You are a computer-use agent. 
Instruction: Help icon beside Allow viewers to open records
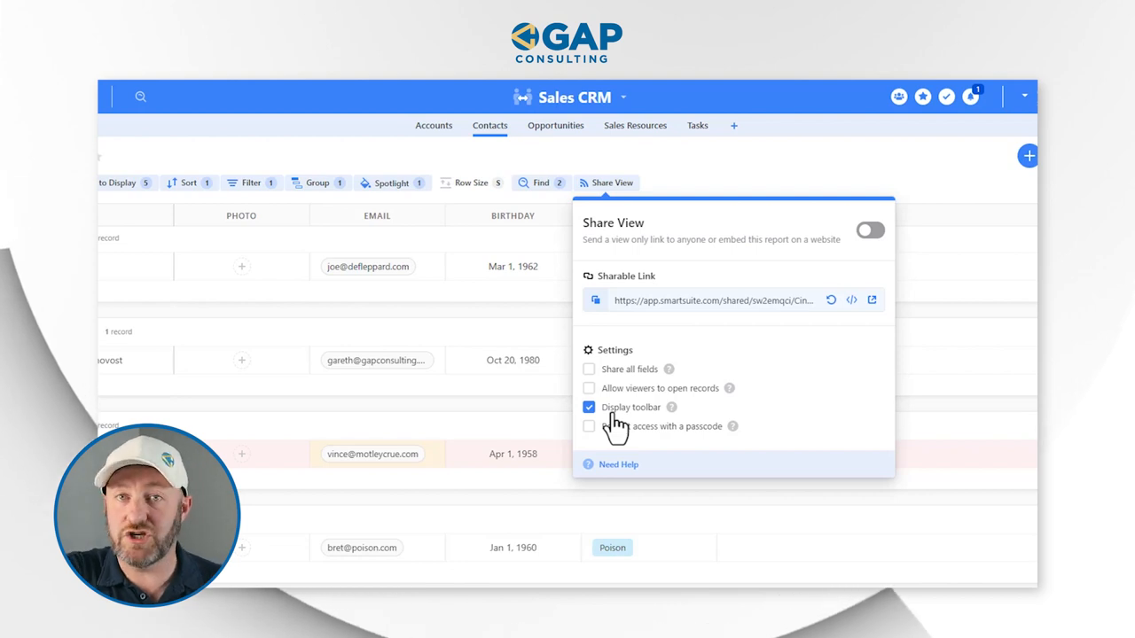click(x=729, y=388)
